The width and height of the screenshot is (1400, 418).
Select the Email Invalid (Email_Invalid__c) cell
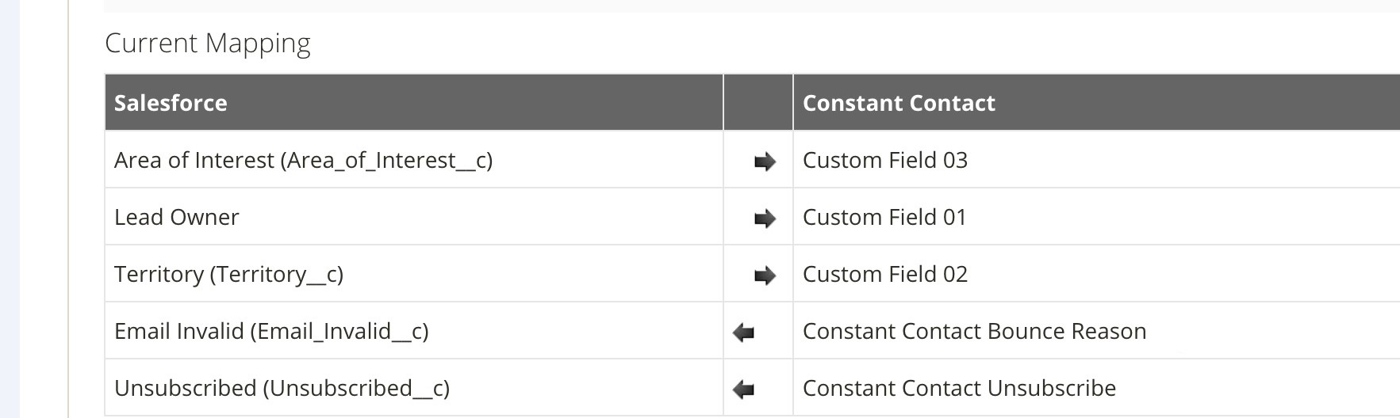pos(413,331)
